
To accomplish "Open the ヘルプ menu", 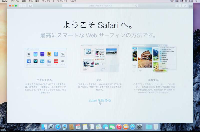I will 73,1.
